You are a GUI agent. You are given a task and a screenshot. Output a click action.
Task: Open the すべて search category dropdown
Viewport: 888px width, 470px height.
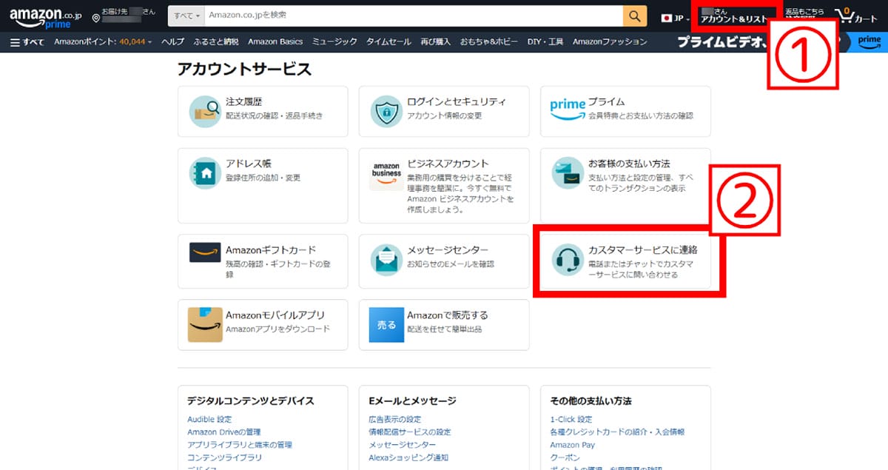coord(186,16)
